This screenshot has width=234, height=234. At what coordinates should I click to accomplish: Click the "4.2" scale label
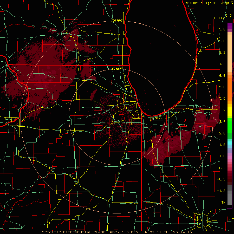(222, 110)
